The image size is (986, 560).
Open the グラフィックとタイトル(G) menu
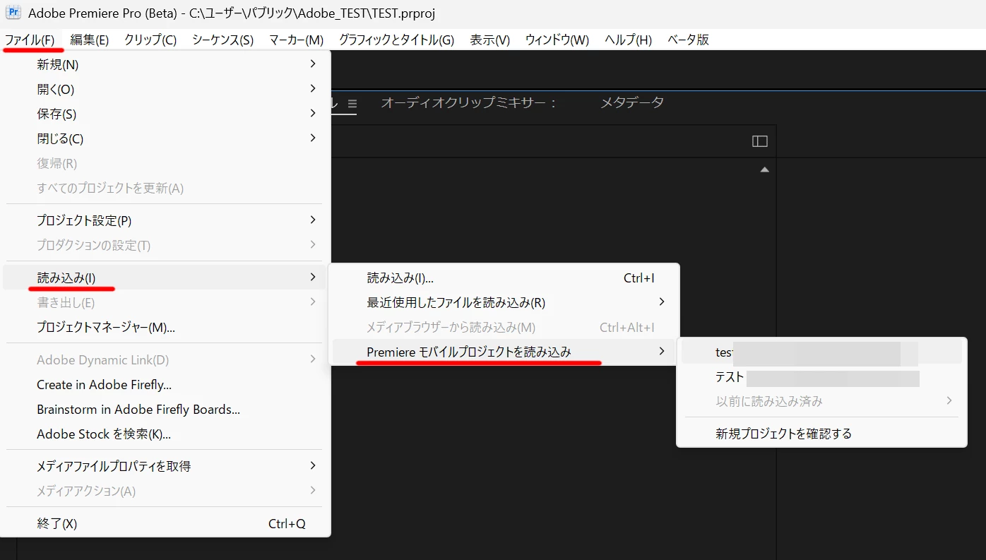tap(397, 40)
